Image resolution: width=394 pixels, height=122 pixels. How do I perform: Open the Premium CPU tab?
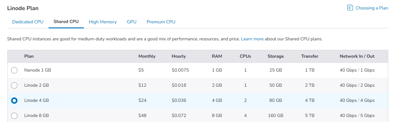pyautogui.click(x=161, y=22)
